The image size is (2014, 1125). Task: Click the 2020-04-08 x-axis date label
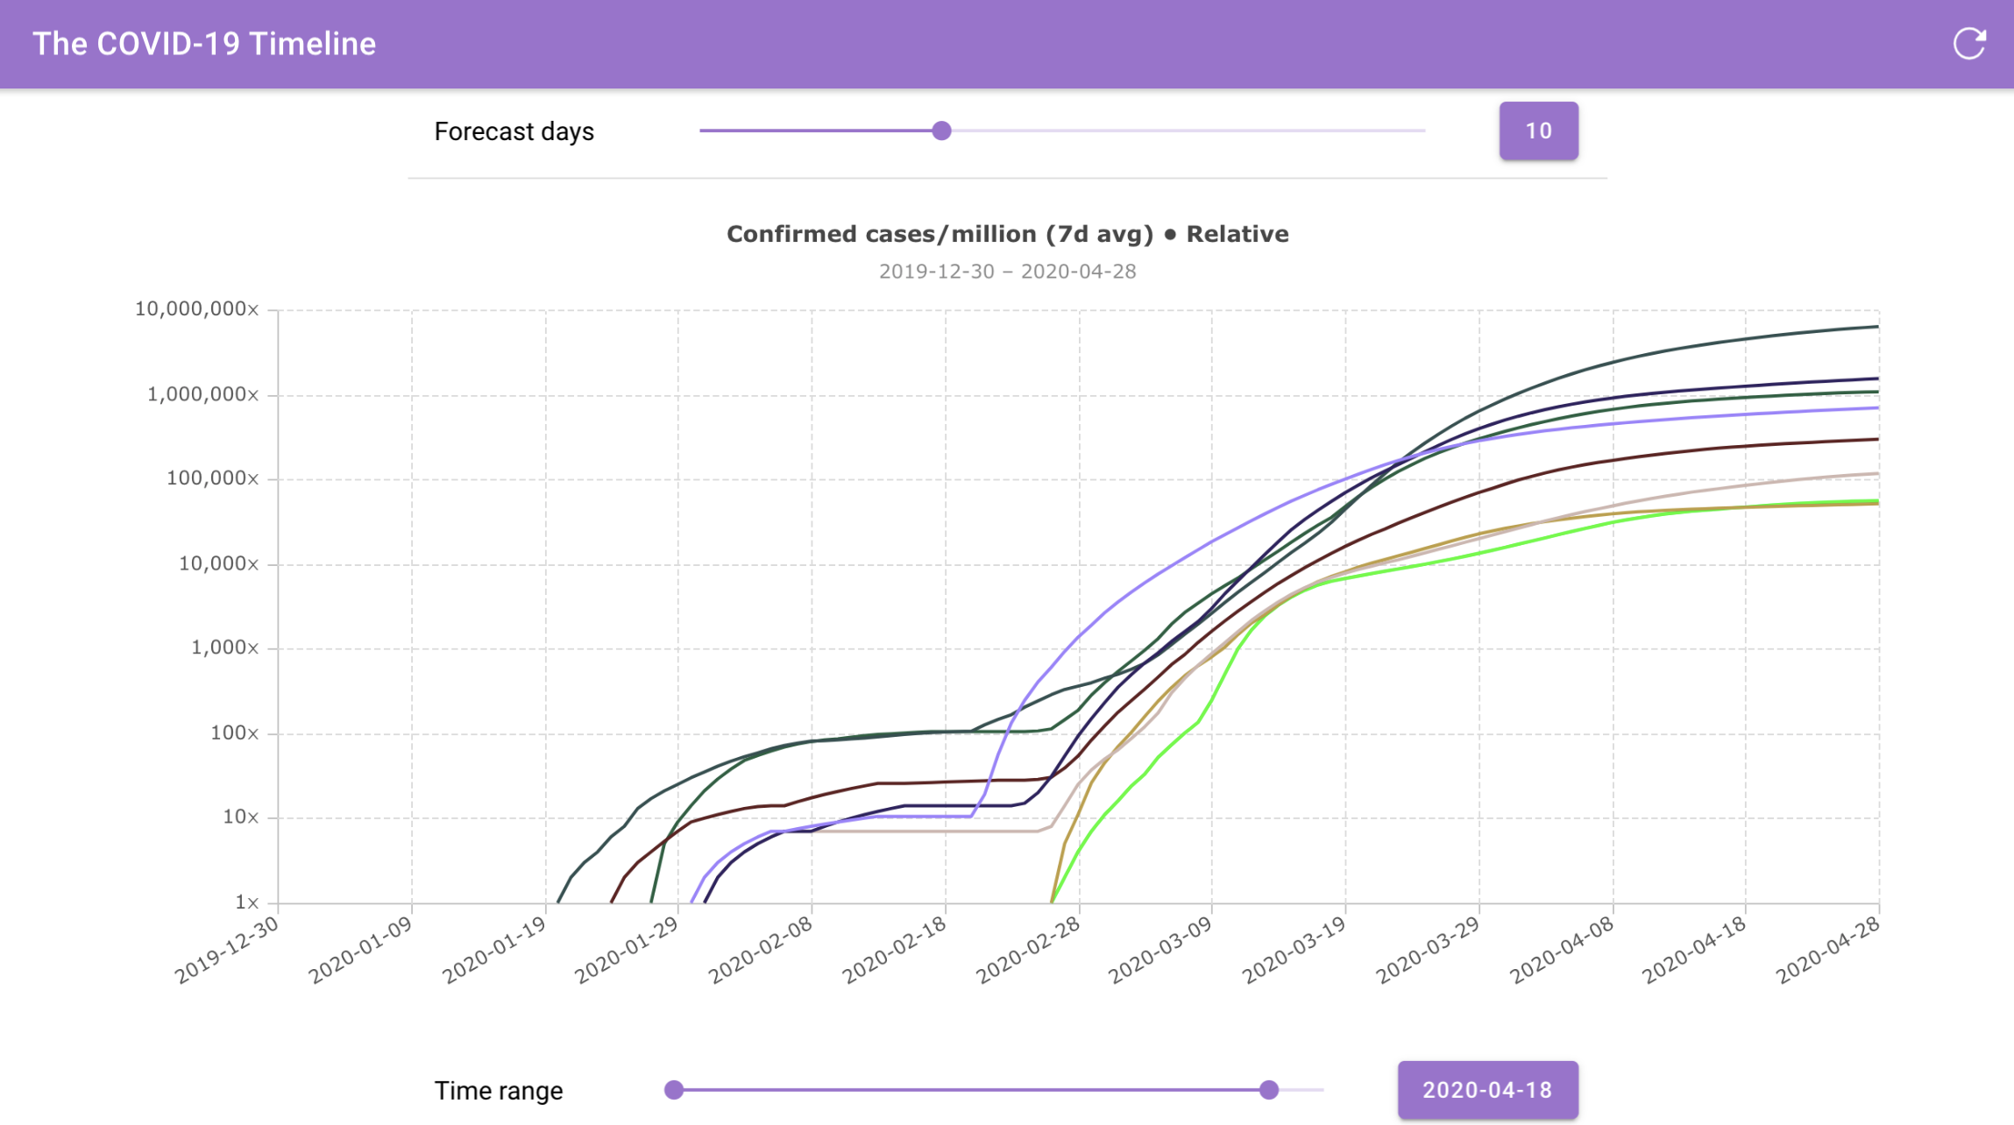click(x=1563, y=950)
